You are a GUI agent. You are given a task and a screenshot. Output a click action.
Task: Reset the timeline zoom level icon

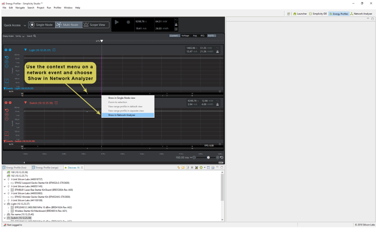pyautogui.click(x=222, y=157)
